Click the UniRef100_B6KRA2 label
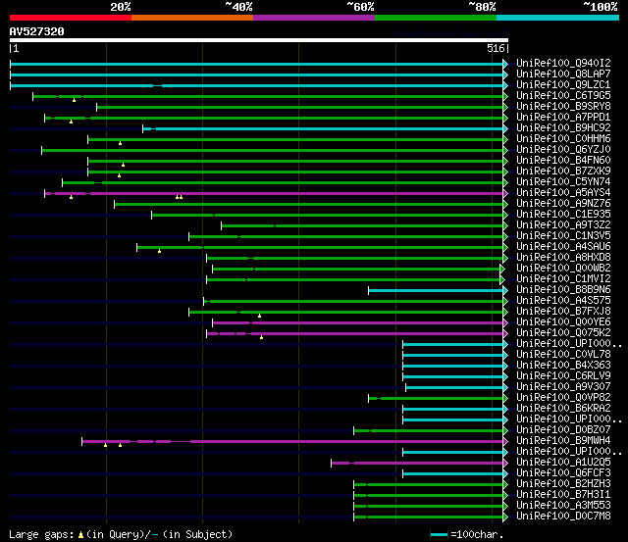This screenshot has height=542, width=628. tap(563, 409)
